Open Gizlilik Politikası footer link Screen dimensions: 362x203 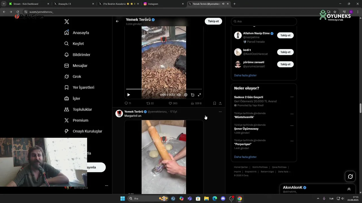pos(260,167)
